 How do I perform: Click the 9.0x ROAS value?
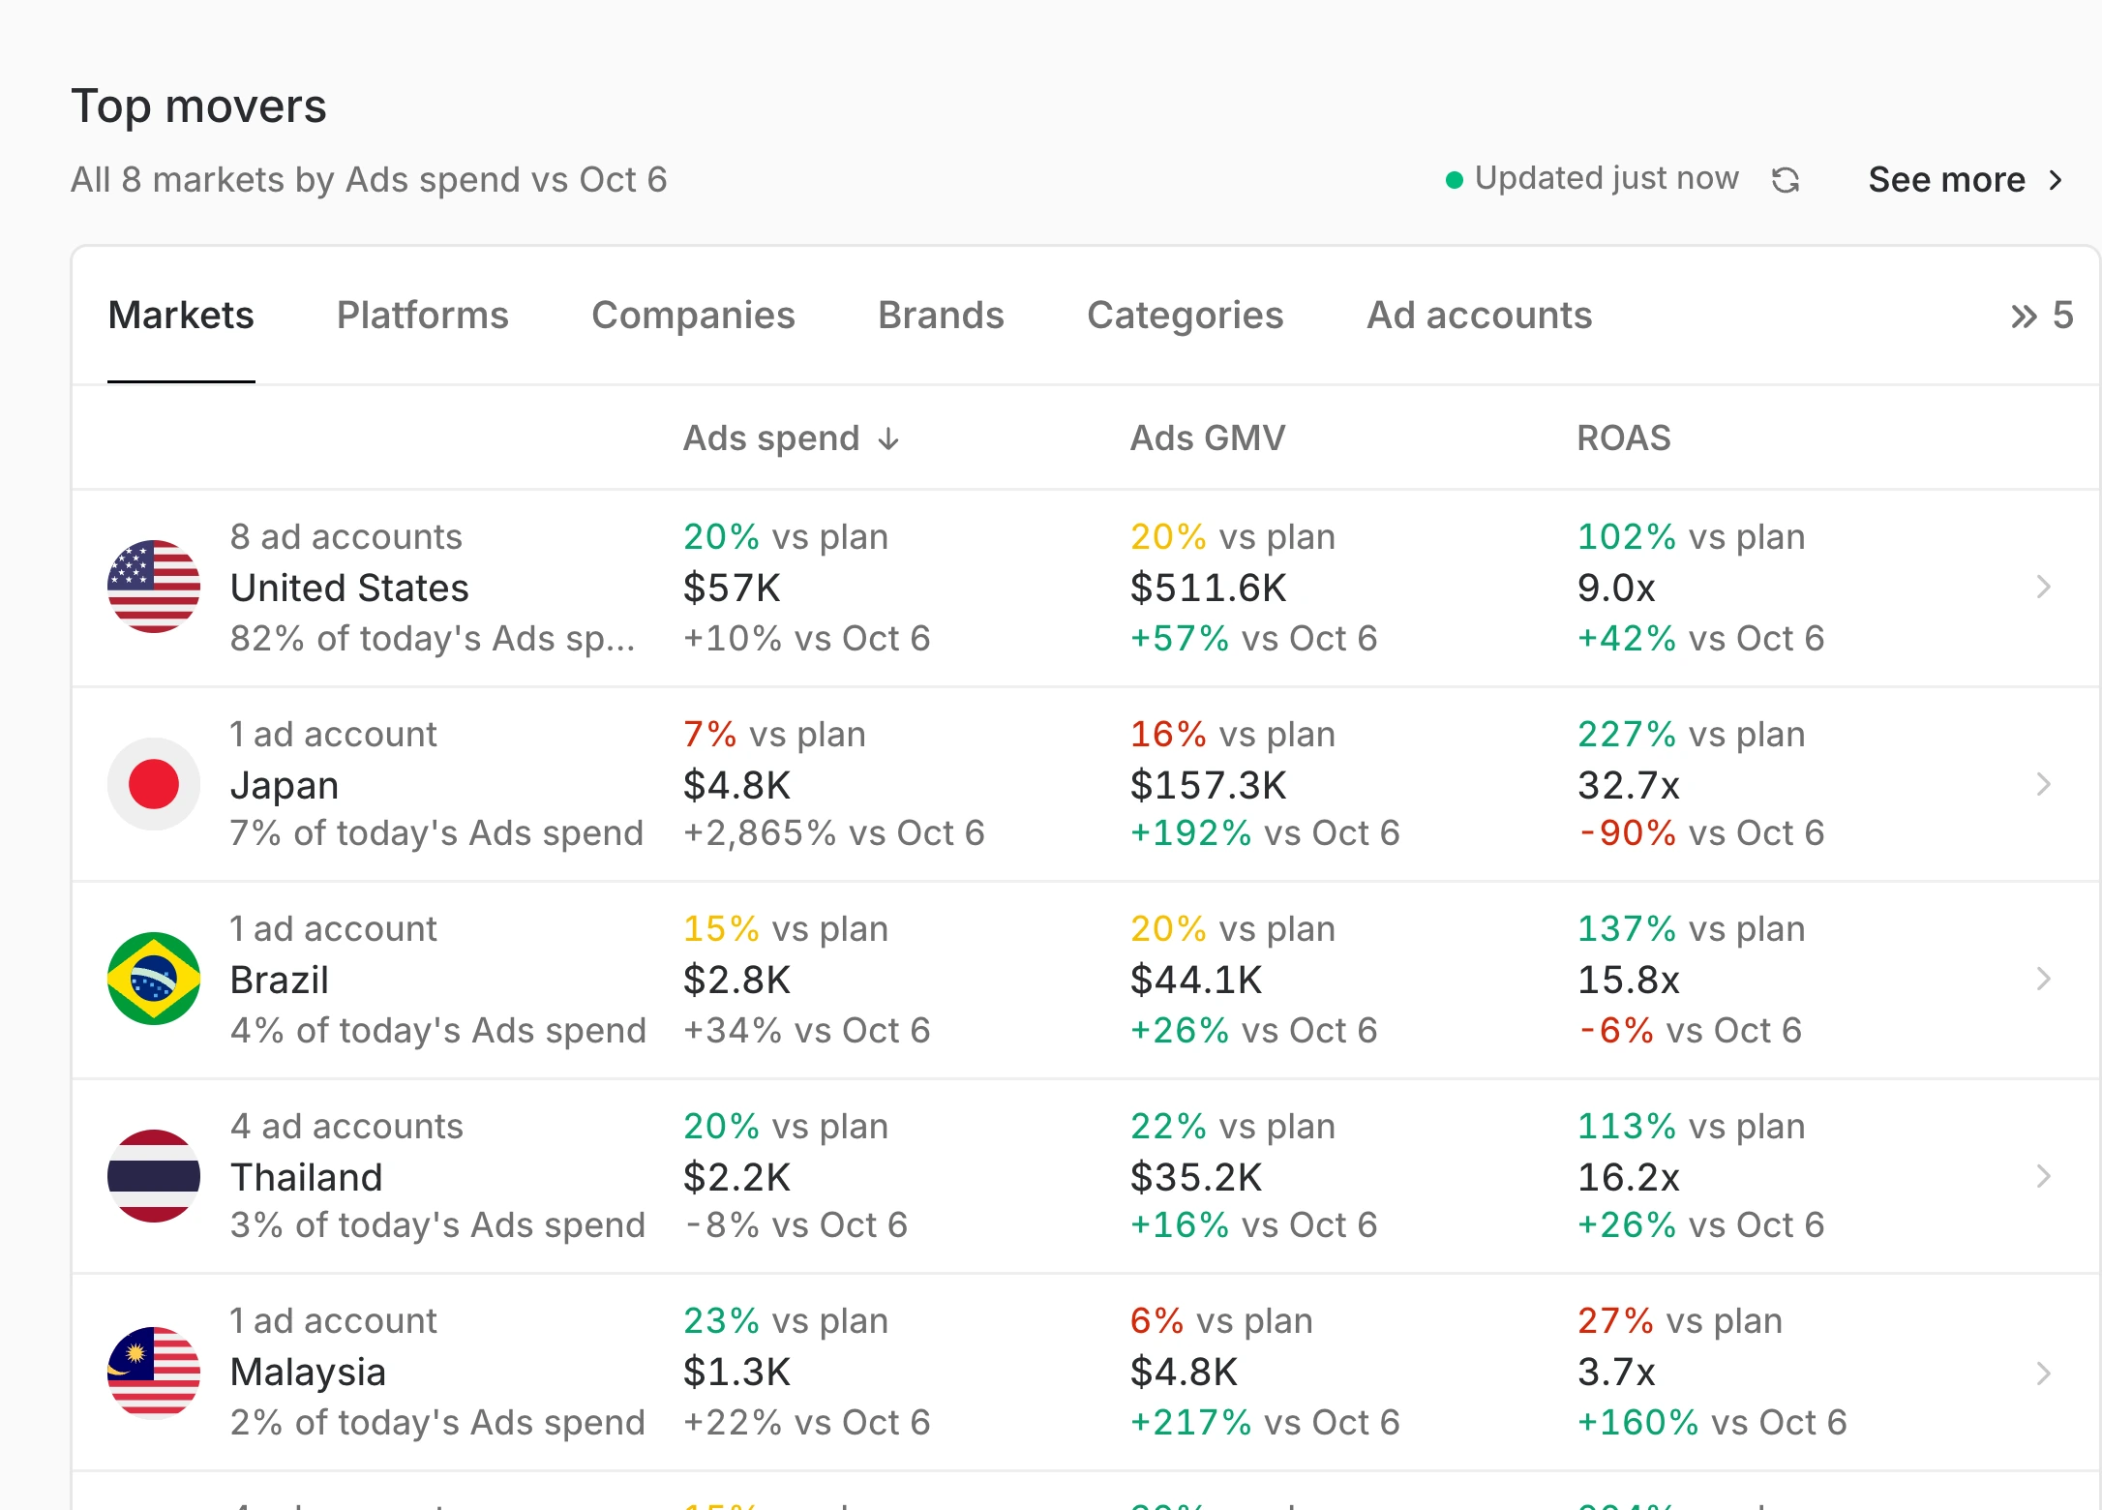[x=1616, y=588]
